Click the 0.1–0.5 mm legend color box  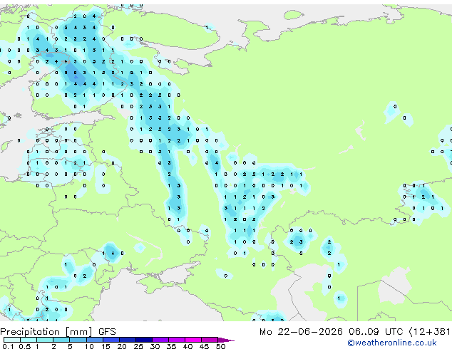12,340
